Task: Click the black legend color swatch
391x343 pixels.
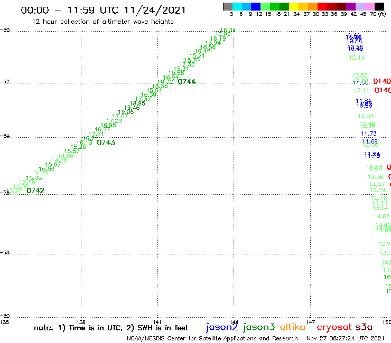Action: (379, 6)
